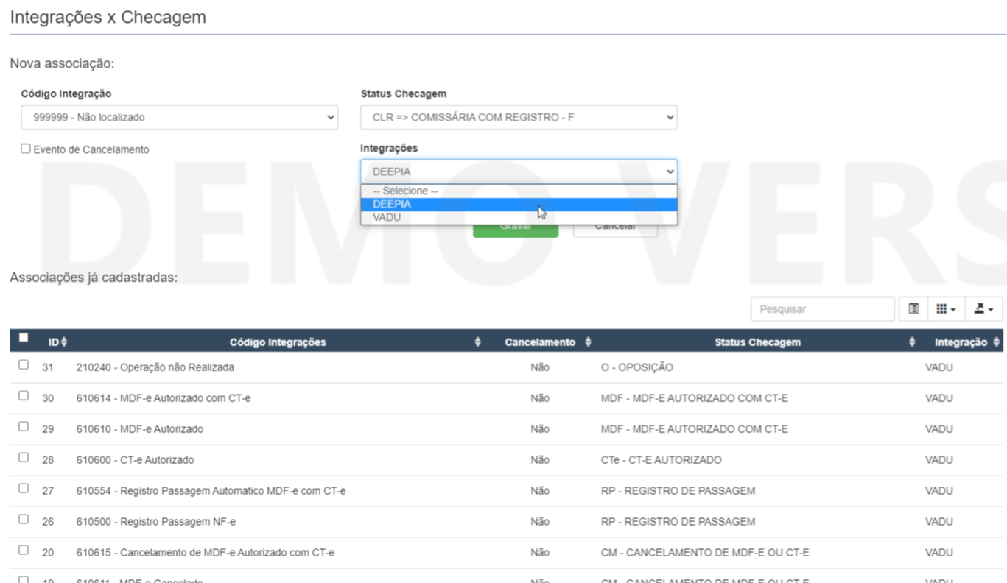
Task: Check the select-all checkbox in table header
Action: 24,338
